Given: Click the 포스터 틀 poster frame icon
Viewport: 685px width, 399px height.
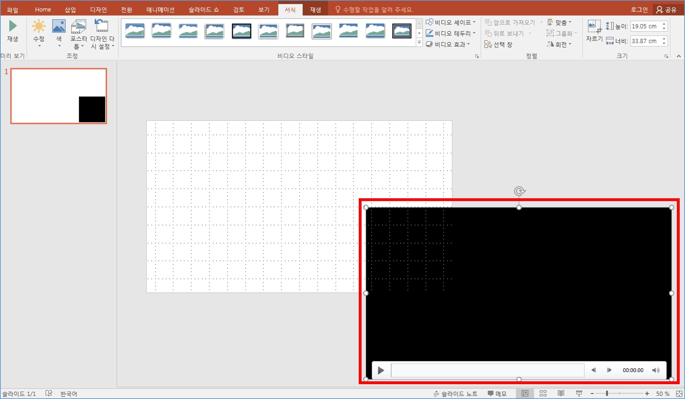Looking at the screenshot, I should pyautogui.click(x=78, y=27).
